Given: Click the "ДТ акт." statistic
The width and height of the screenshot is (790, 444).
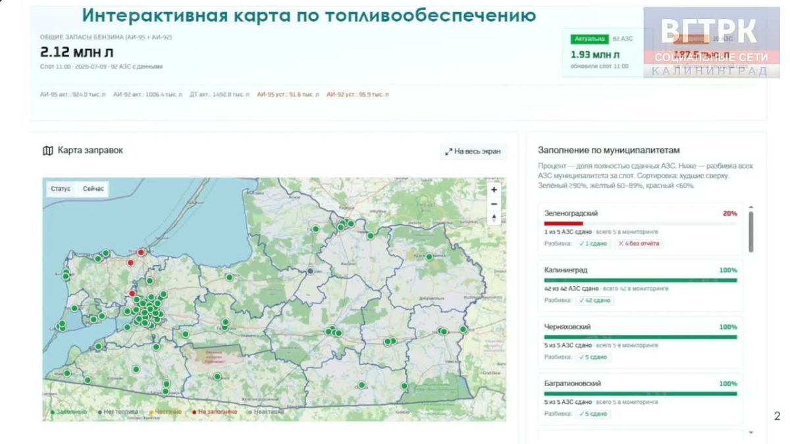Looking at the screenshot, I should tap(219, 95).
